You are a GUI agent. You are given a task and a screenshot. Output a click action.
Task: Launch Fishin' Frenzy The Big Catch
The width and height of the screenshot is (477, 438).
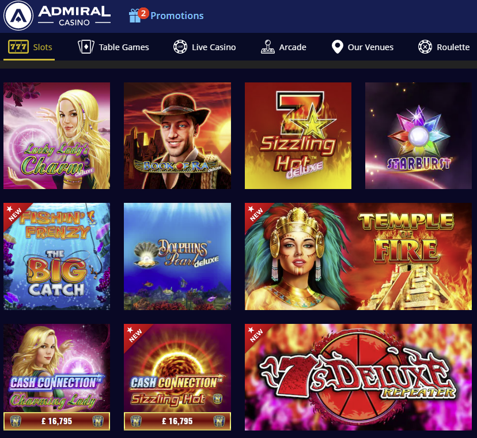coord(56,256)
